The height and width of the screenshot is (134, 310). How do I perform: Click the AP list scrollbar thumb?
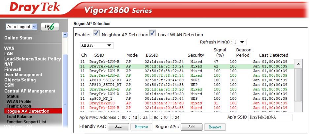(x=298, y=85)
